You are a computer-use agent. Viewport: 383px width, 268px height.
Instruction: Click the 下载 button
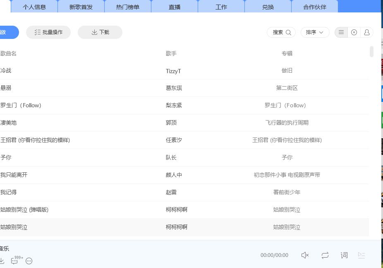coord(100,32)
